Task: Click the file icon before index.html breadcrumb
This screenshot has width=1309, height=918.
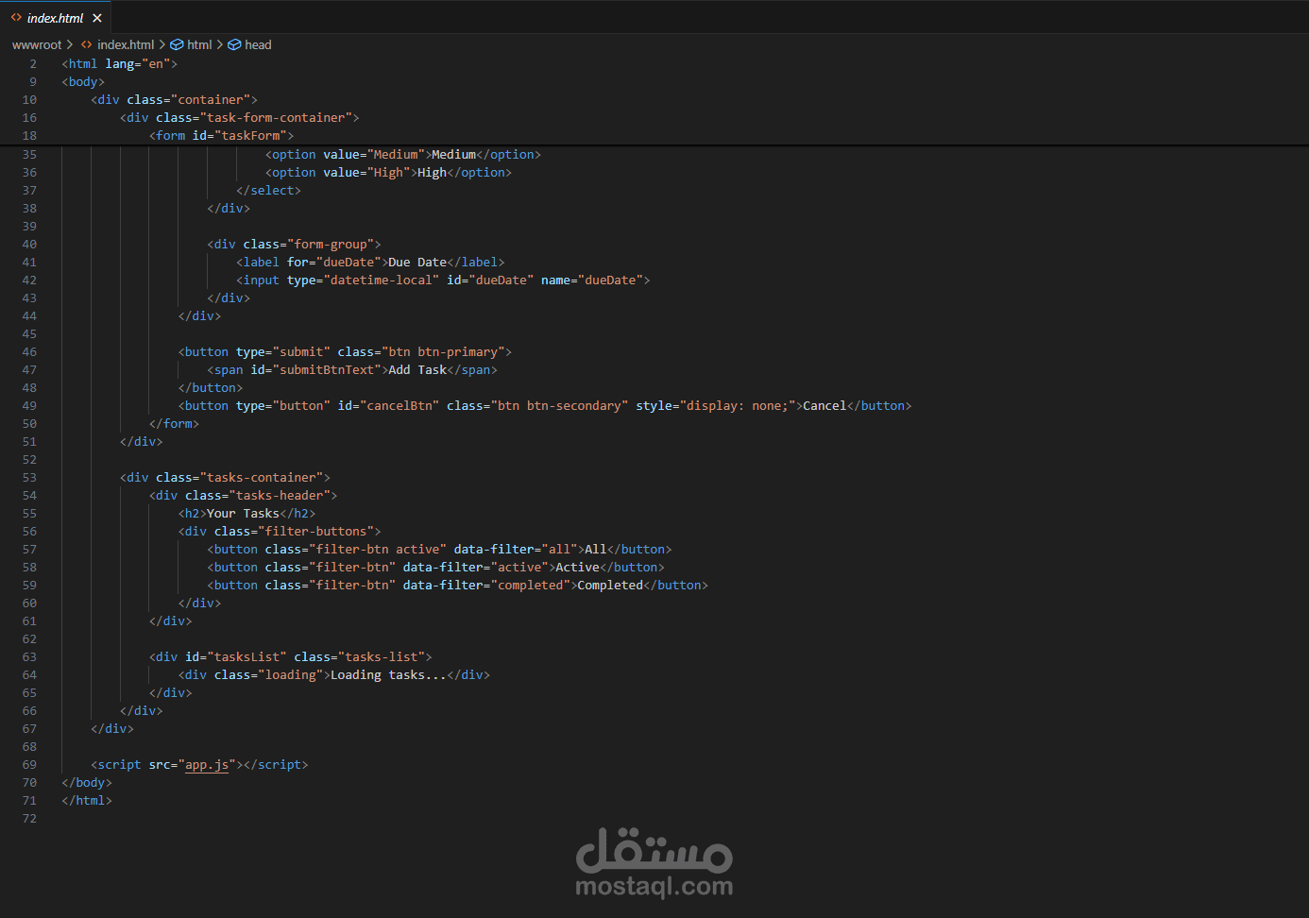Action: [87, 44]
